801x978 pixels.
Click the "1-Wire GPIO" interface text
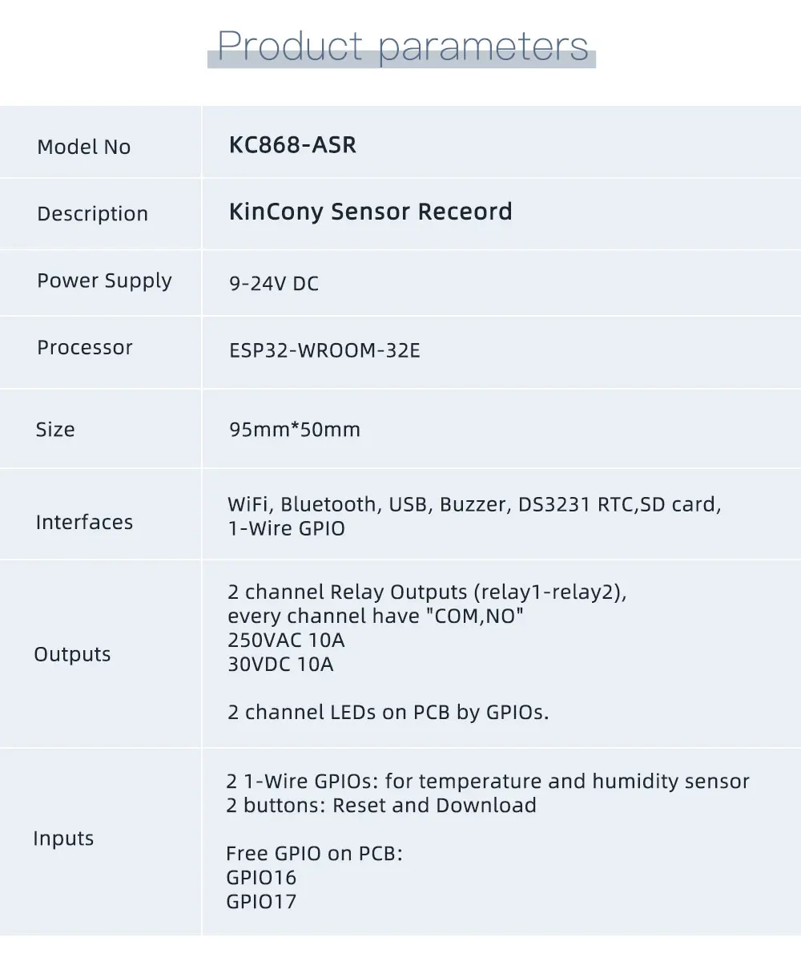pyautogui.click(x=286, y=528)
